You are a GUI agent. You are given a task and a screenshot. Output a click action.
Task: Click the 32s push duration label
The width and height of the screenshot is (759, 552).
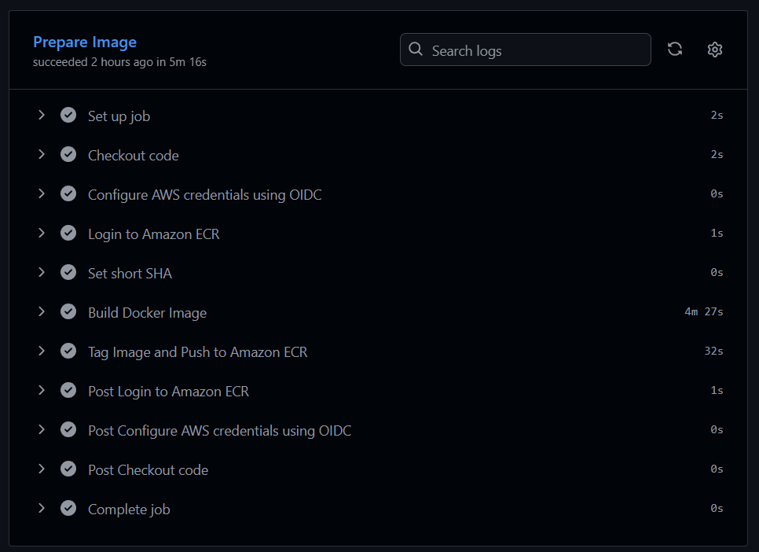pyautogui.click(x=713, y=351)
